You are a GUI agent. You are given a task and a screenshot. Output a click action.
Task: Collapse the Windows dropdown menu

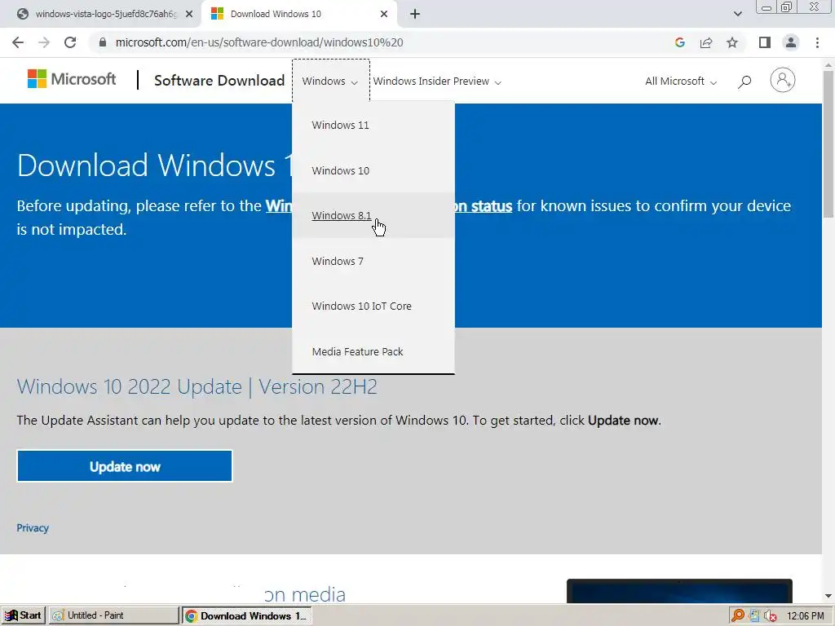[x=330, y=82]
